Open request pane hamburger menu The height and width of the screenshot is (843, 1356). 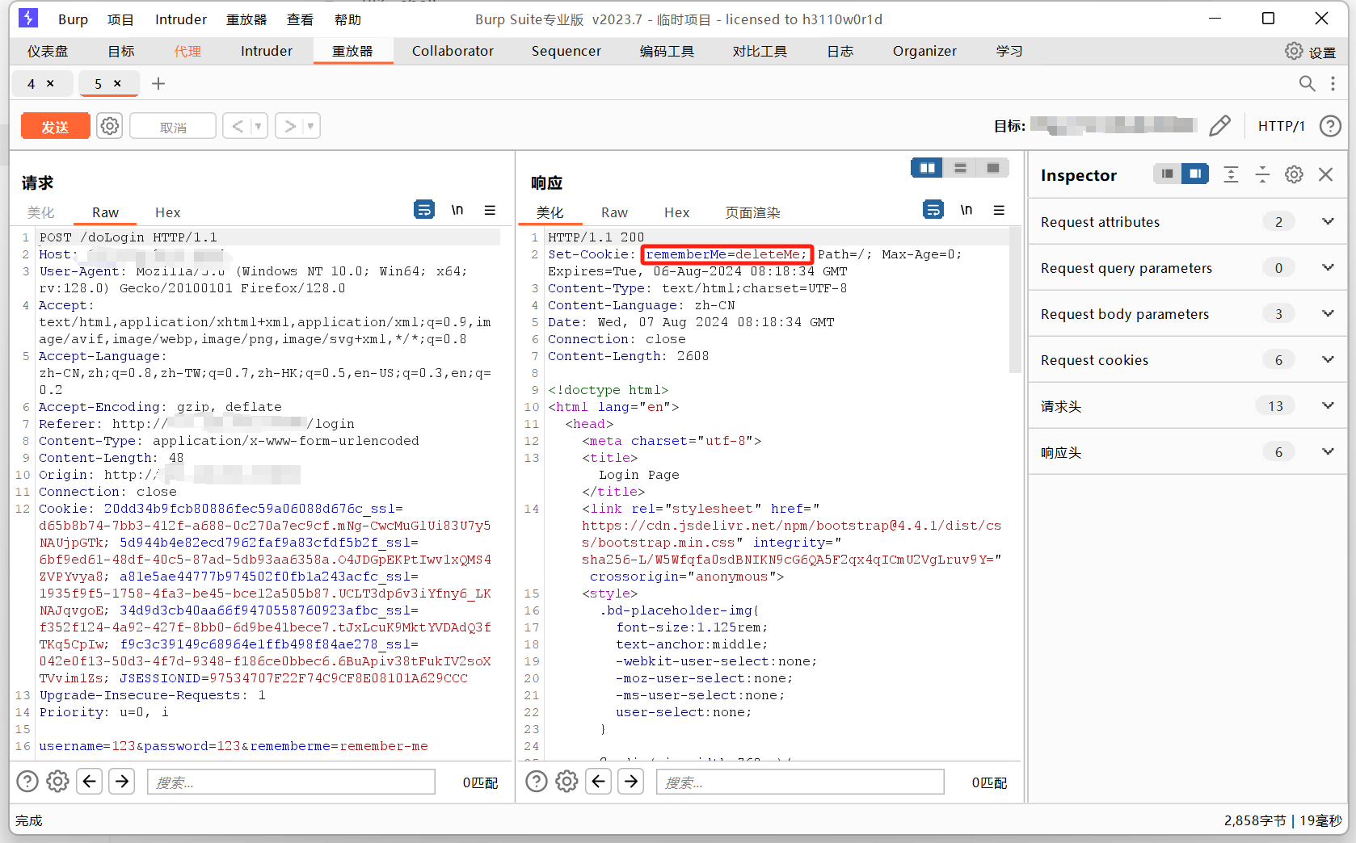coord(490,210)
